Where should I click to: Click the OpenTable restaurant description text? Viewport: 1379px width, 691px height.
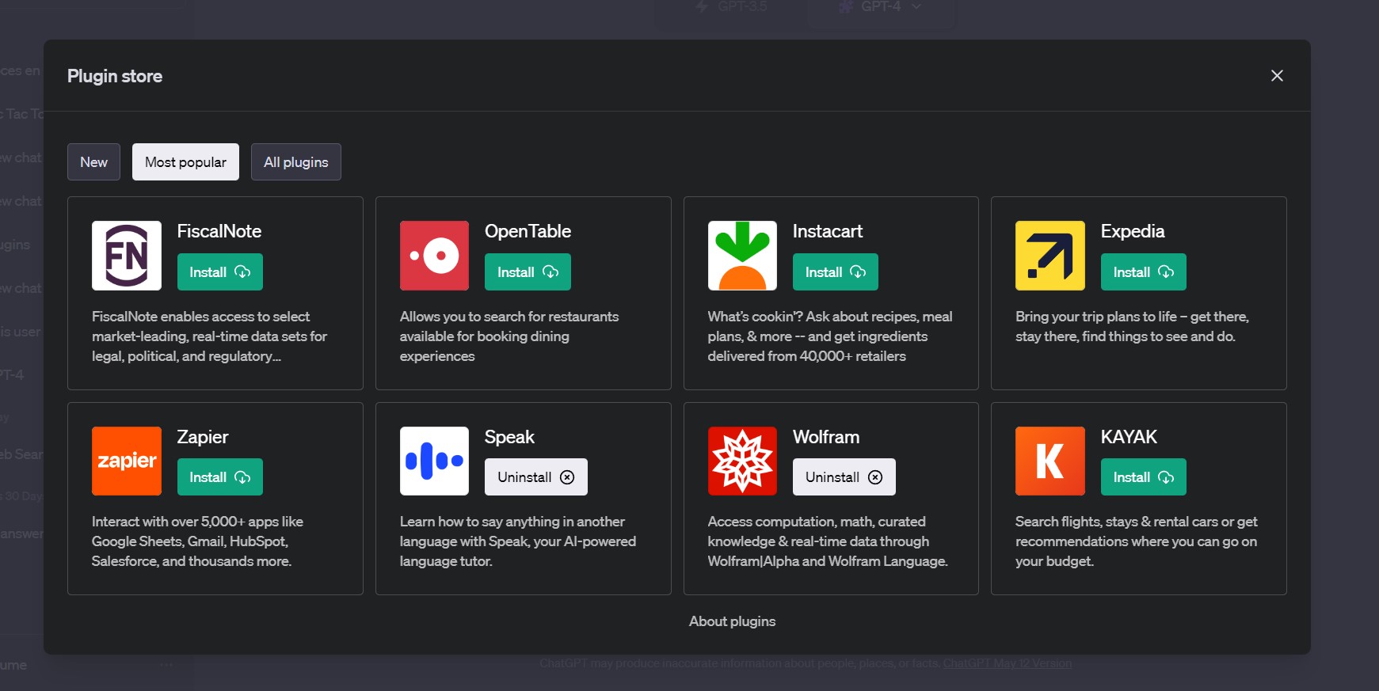[x=509, y=336]
